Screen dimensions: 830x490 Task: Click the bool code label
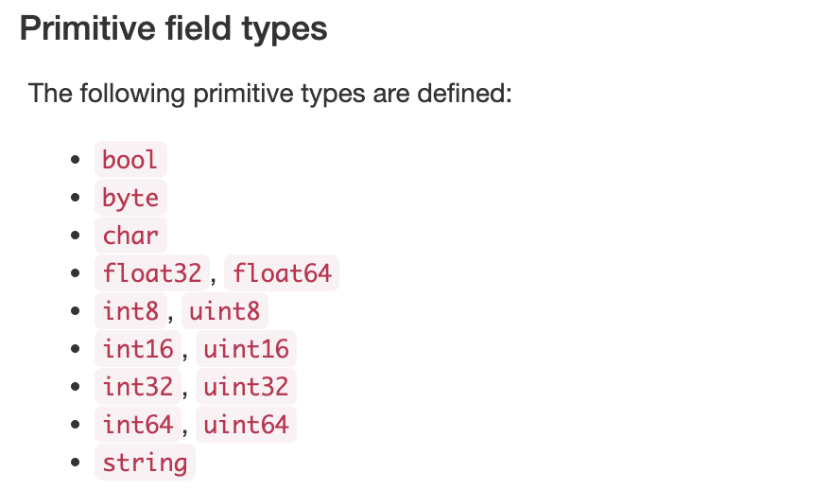[130, 160]
